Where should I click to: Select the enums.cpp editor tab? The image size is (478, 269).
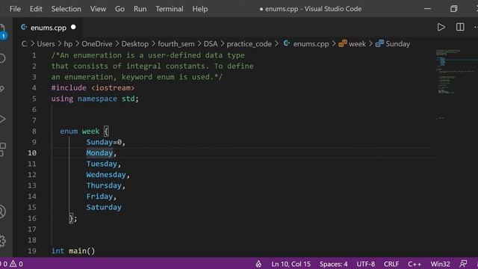click(x=48, y=28)
